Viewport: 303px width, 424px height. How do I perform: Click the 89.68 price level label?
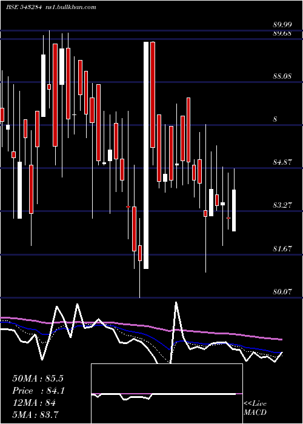click(x=282, y=33)
